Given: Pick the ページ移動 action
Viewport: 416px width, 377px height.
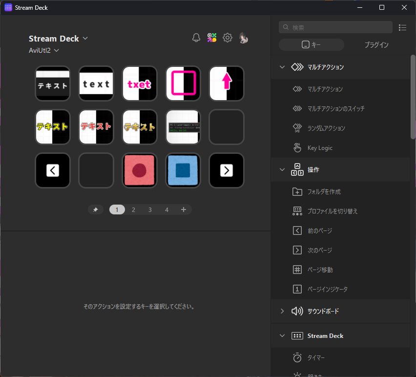Looking at the screenshot, I should pos(340,270).
